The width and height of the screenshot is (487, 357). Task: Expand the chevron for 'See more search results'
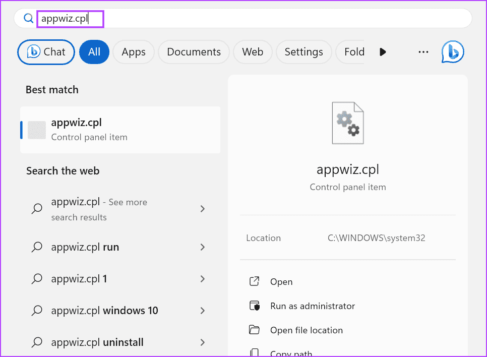tap(203, 209)
